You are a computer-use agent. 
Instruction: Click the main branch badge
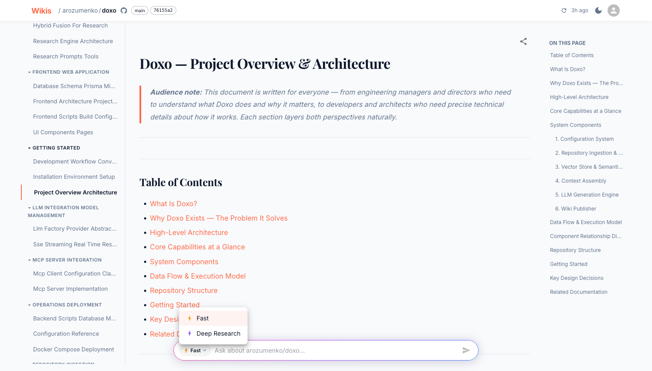[x=139, y=10]
